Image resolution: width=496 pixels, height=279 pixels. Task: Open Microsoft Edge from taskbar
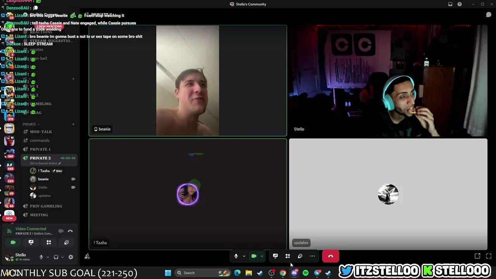(237, 273)
